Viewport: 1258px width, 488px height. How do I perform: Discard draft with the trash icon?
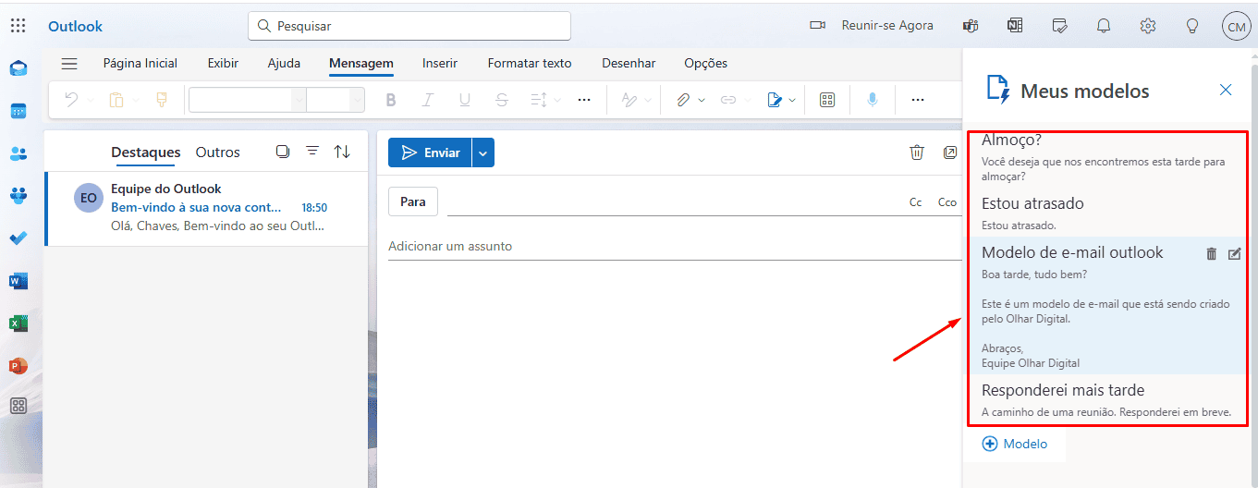[917, 152]
